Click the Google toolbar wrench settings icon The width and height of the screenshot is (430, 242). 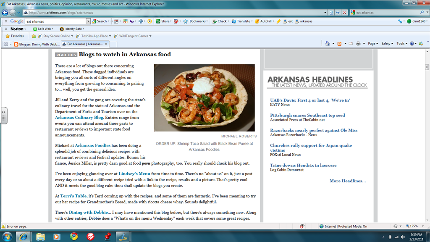400,21
